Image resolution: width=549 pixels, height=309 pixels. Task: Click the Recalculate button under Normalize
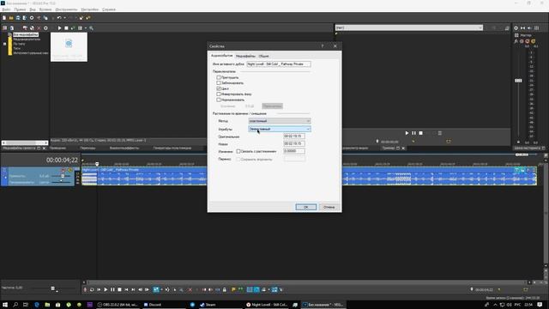(273, 106)
